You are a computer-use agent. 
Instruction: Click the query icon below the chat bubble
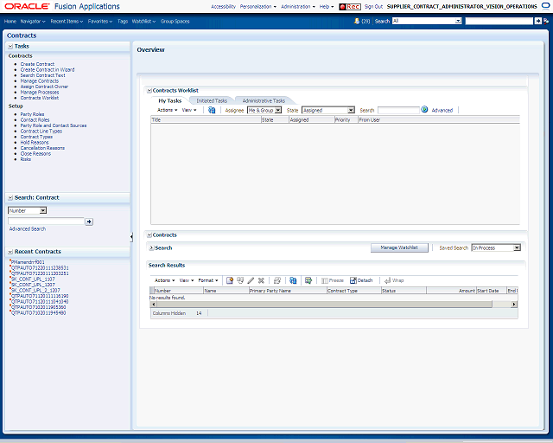coord(546,21)
